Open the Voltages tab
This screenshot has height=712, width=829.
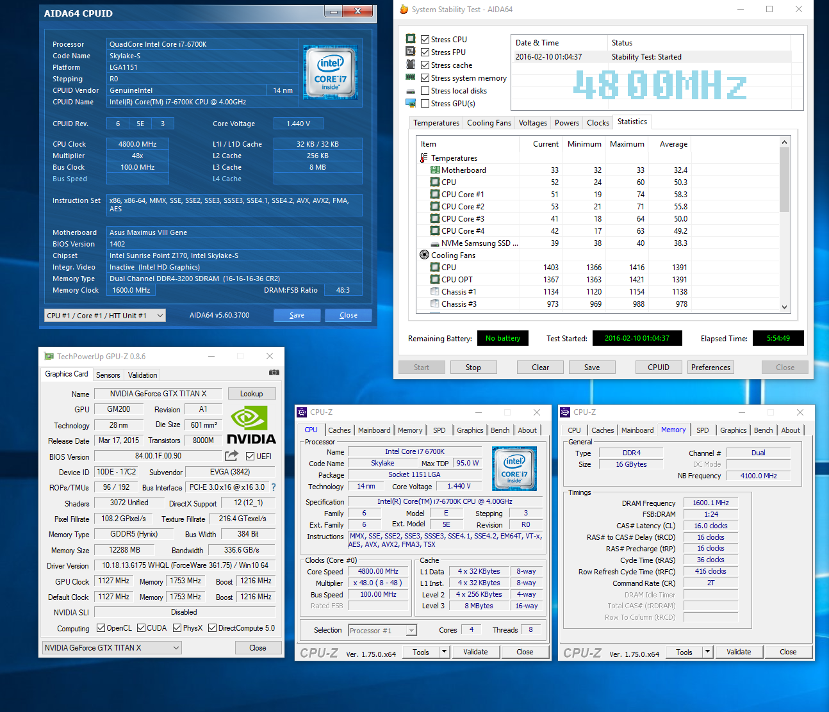(x=533, y=123)
